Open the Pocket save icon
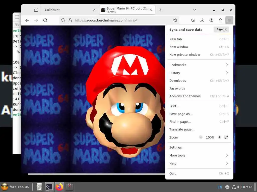 pos(193,20)
